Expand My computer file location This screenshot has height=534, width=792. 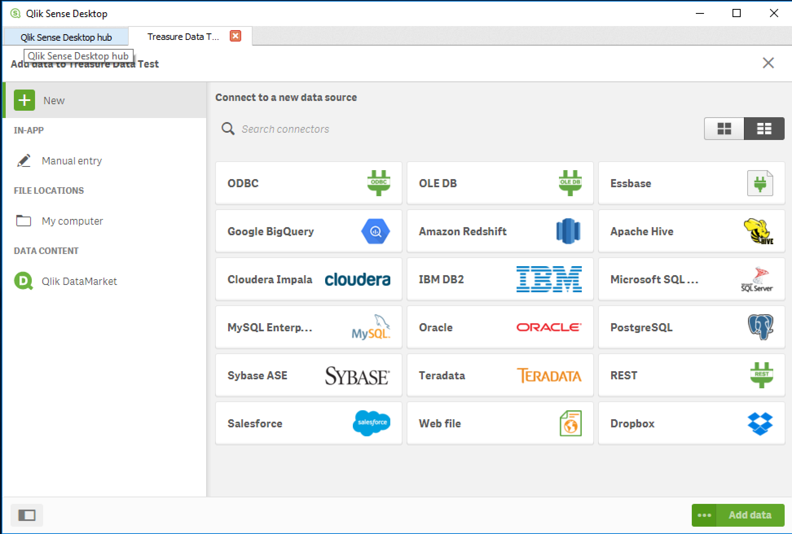tap(72, 221)
